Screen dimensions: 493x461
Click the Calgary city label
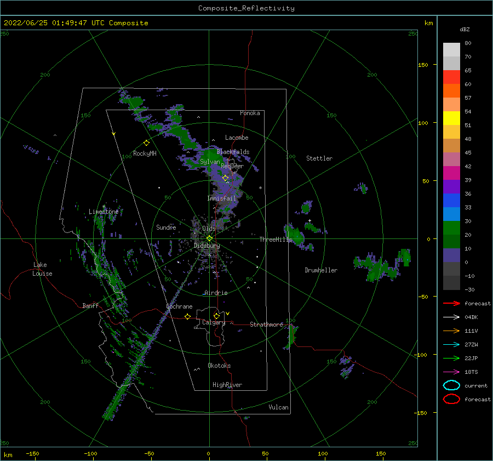pyautogui.click(x=214, y=322)
